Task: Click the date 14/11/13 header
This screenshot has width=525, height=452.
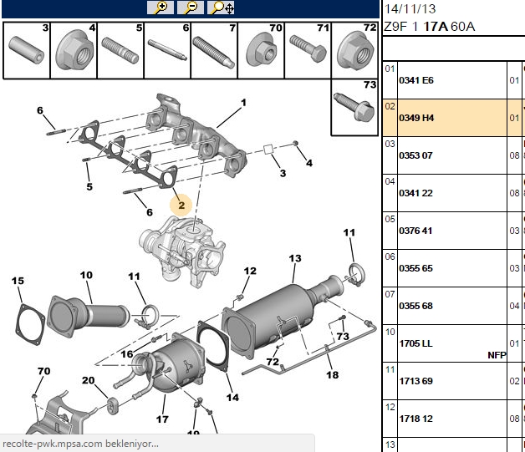Action: 410,8
